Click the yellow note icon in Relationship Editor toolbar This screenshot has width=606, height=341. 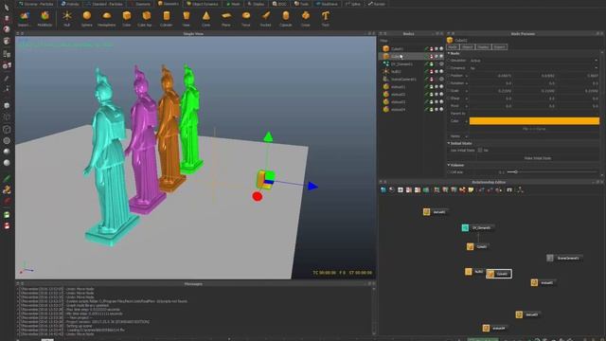click(471, 189)
